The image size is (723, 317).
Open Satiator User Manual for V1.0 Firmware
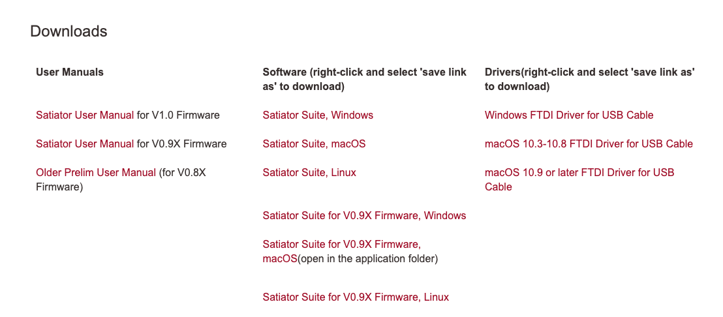pyautogui.click(x=85, y=115)
